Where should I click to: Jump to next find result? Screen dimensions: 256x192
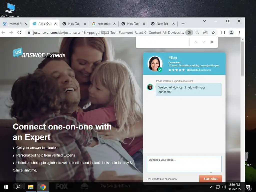pyautogui.click(x=203, y=42)
